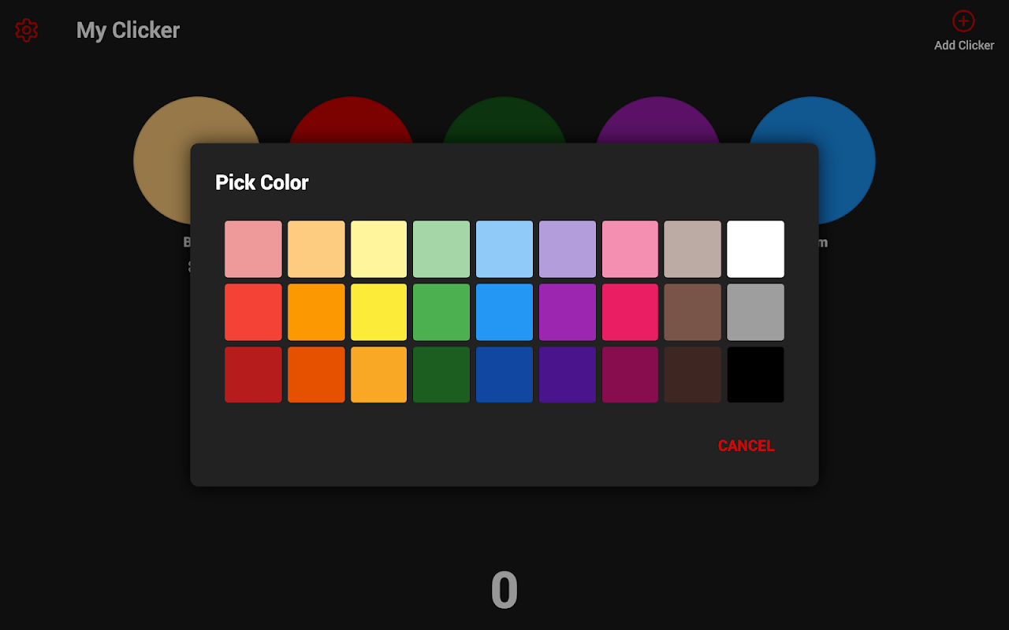Select the bright yellow swatch
Screen dimensions: 1009x630
378,312
